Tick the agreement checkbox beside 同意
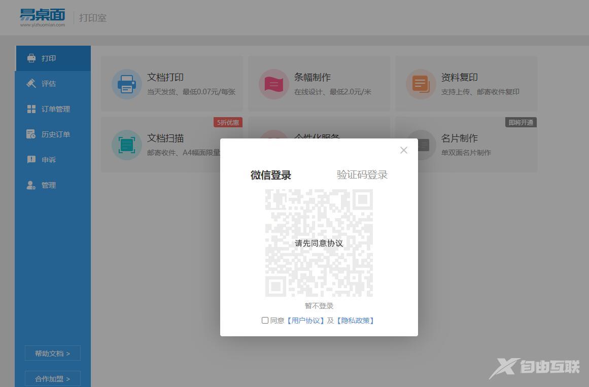The height and width of the screenshot is (387, 589). pos(265,321)
